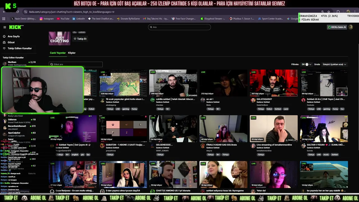Select the 'futbol' tag under GALATASARAY
359x202 pixels.
point(269,109)
